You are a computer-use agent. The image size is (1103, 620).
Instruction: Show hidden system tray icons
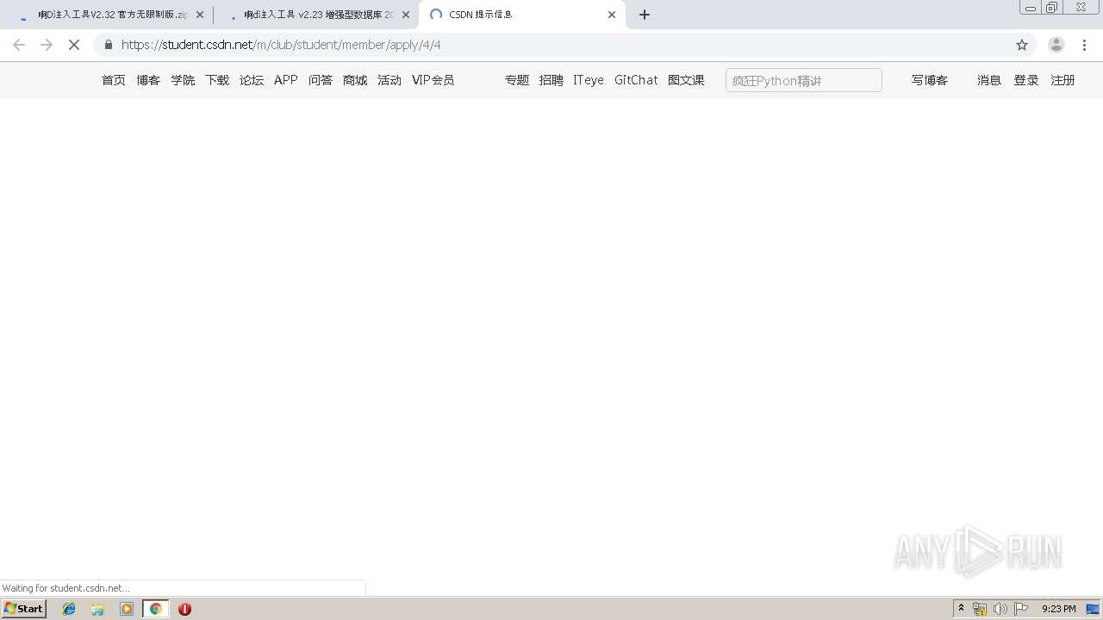(962, 609)
